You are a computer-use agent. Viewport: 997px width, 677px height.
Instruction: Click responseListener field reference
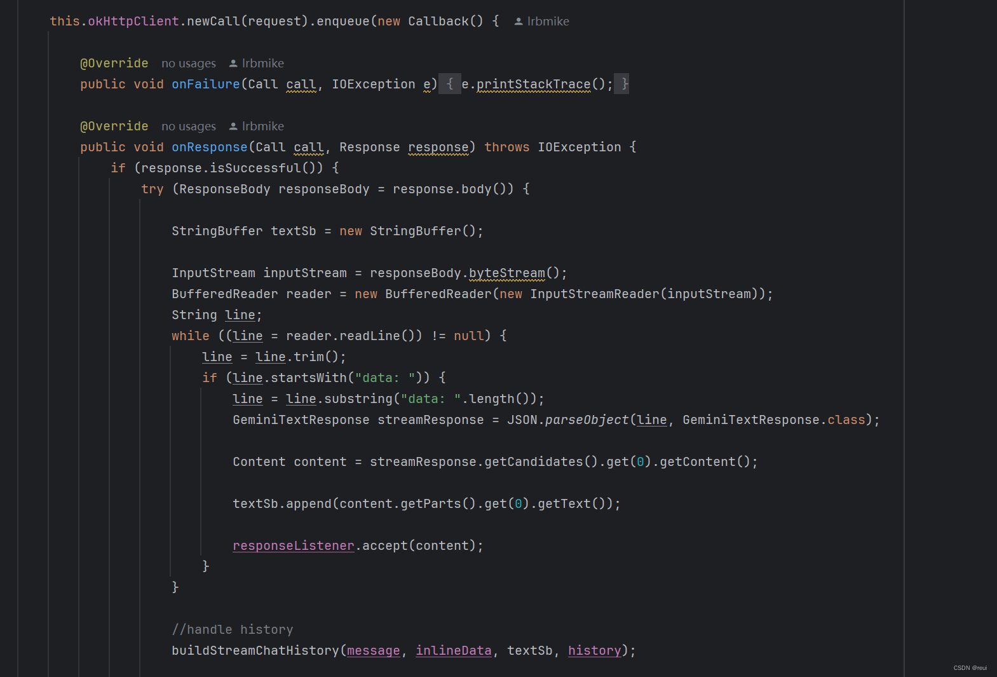(x=294, y=546)
